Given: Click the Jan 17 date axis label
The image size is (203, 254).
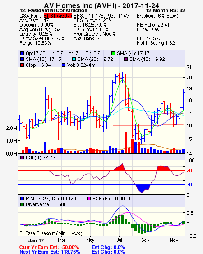Looking at the screenshot, I should pos(36,240).
